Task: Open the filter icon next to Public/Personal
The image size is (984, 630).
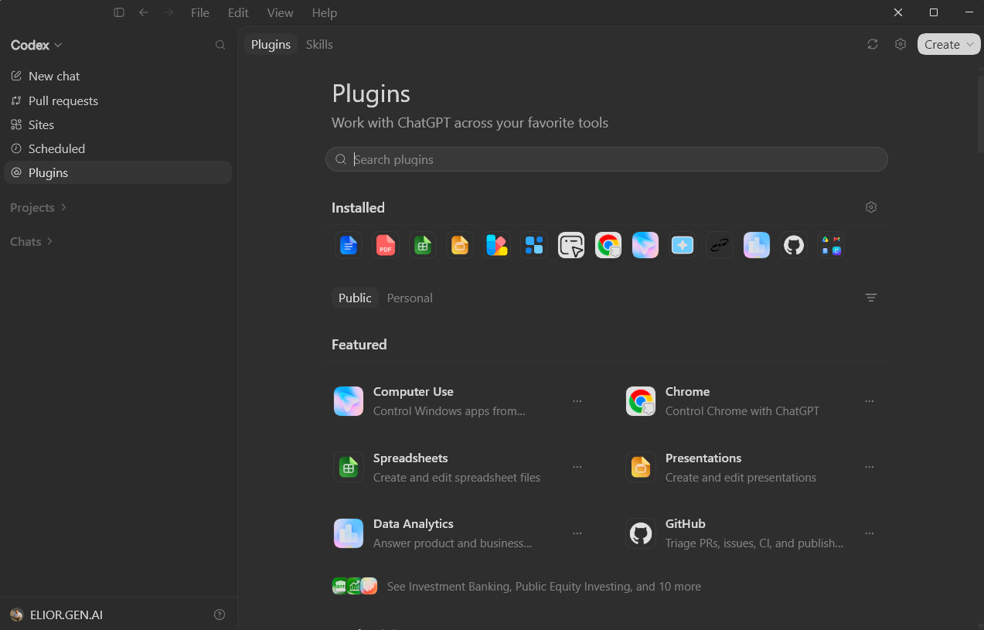Action: tap(871, 298)
